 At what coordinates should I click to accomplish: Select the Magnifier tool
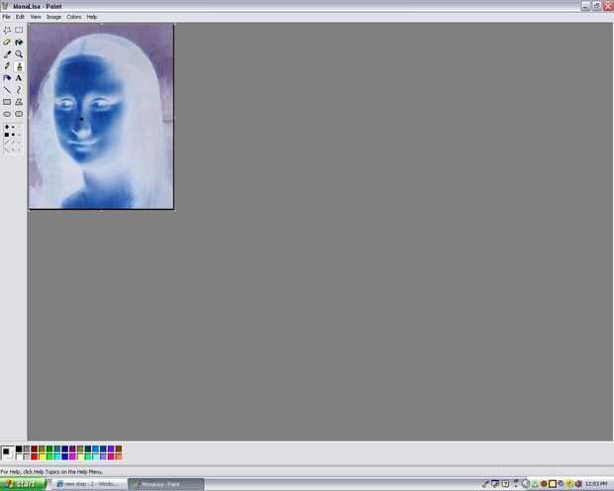19,54
